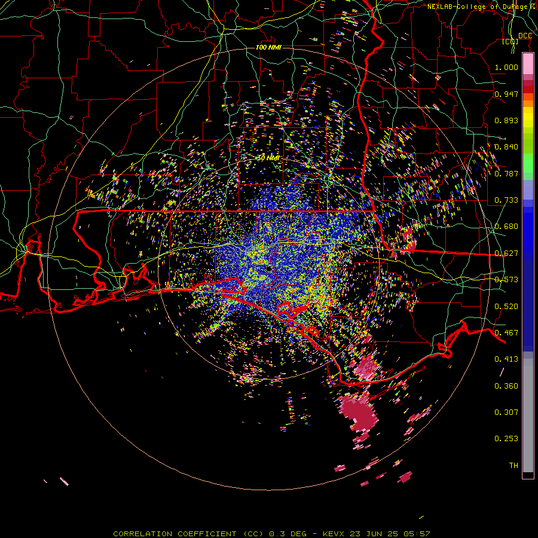
Task: Select the "0.307" value on color scale
Action: click(506, 412)
